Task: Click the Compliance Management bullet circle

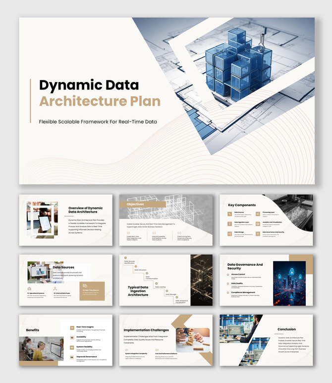Action: 228,293
